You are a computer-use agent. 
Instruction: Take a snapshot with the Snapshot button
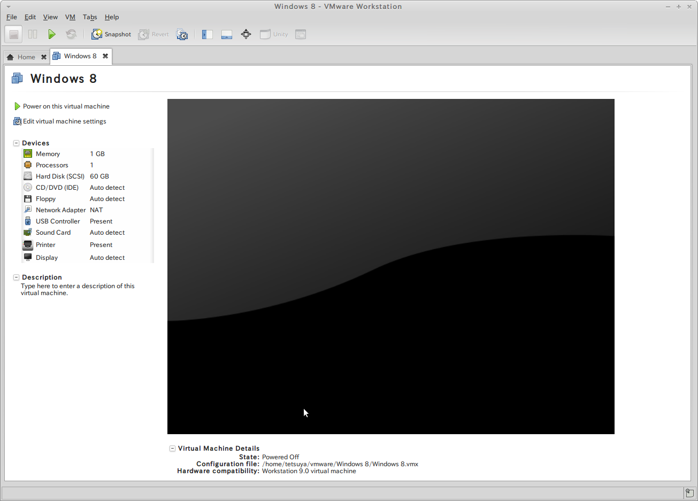coord(111,34)
